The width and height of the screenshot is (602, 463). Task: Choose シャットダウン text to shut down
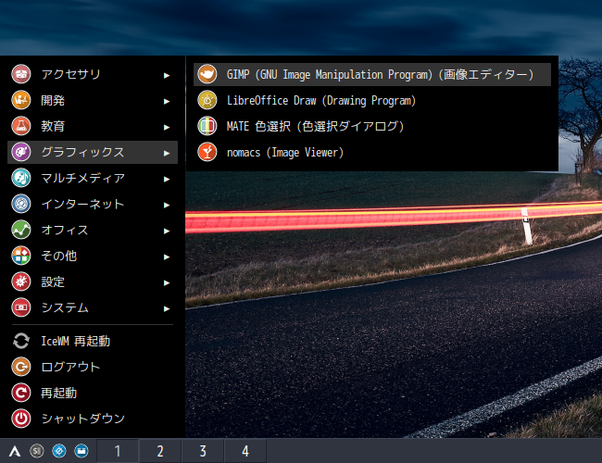83,419
